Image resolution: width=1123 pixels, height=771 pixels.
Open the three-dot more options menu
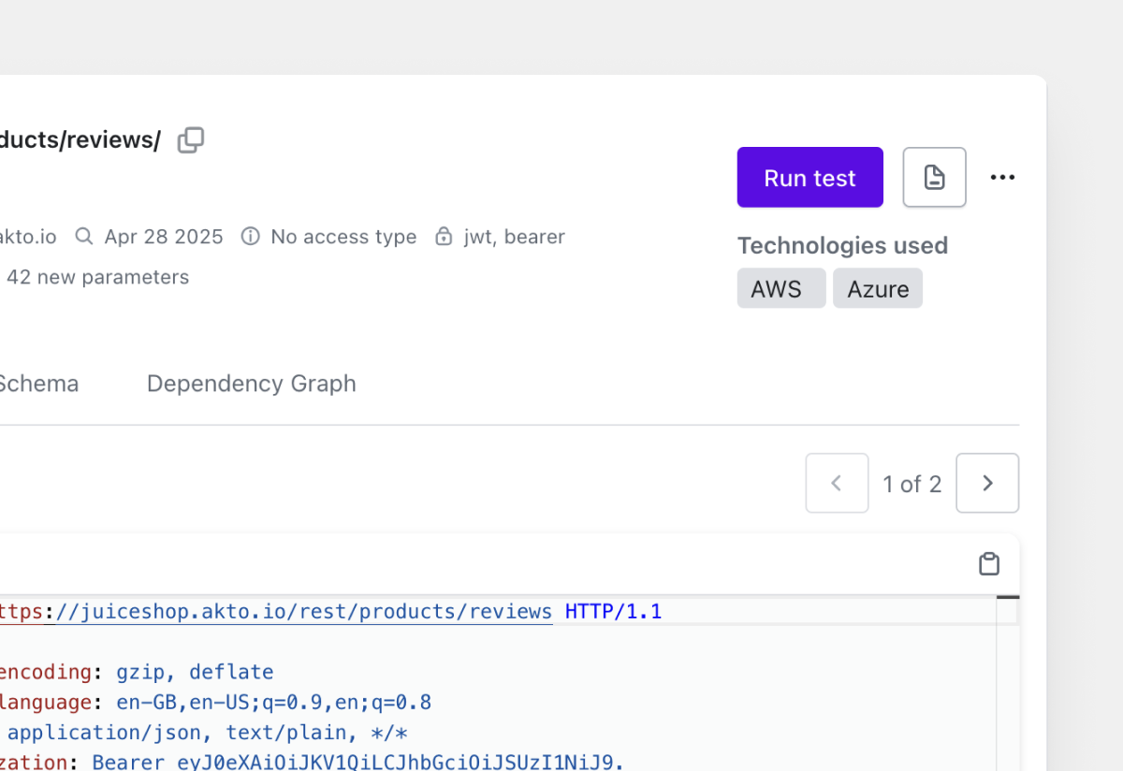[x=1002, y=177]
